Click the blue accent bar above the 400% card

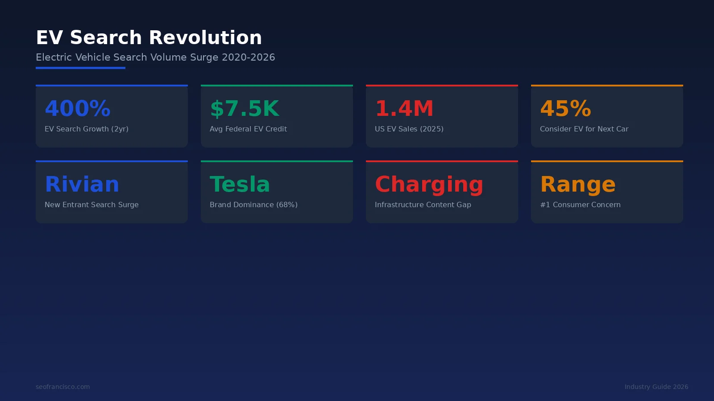[x=112, y=85]
